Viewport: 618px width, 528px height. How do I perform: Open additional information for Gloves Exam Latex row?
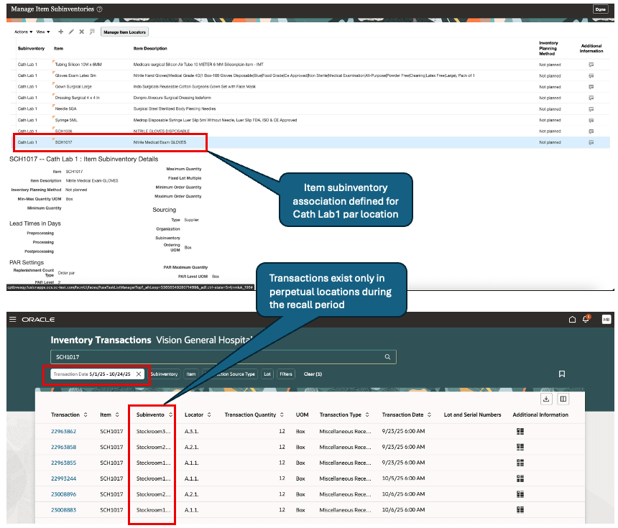(x=591, y=75)
